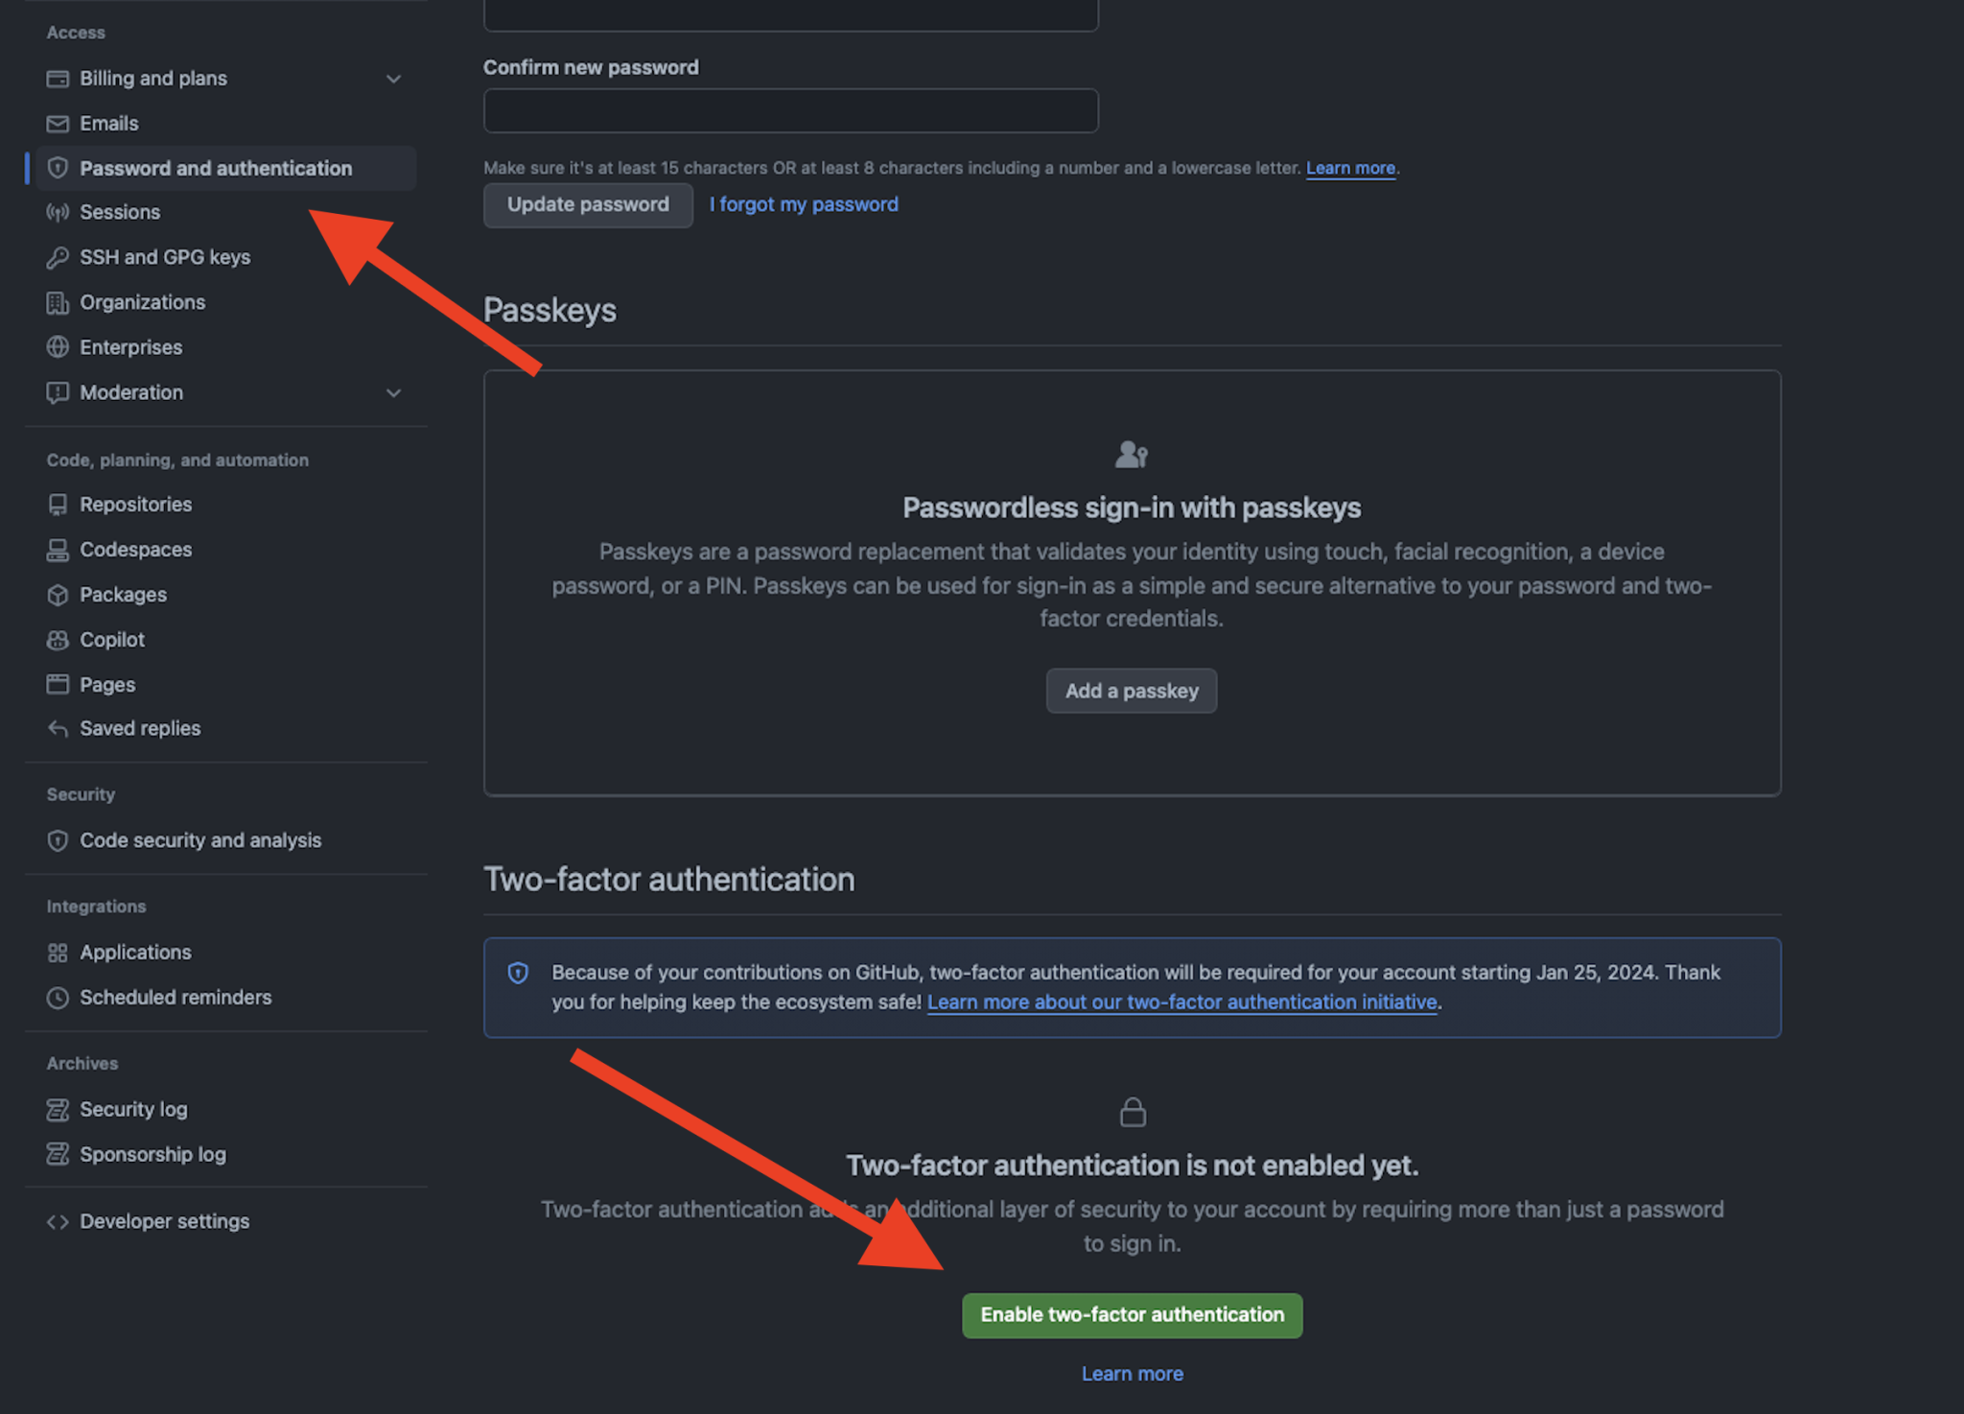Click the Scheduled reminders clock icon
The height and width of the screenshot is (1414, 1964).
(x=58, y=998)
